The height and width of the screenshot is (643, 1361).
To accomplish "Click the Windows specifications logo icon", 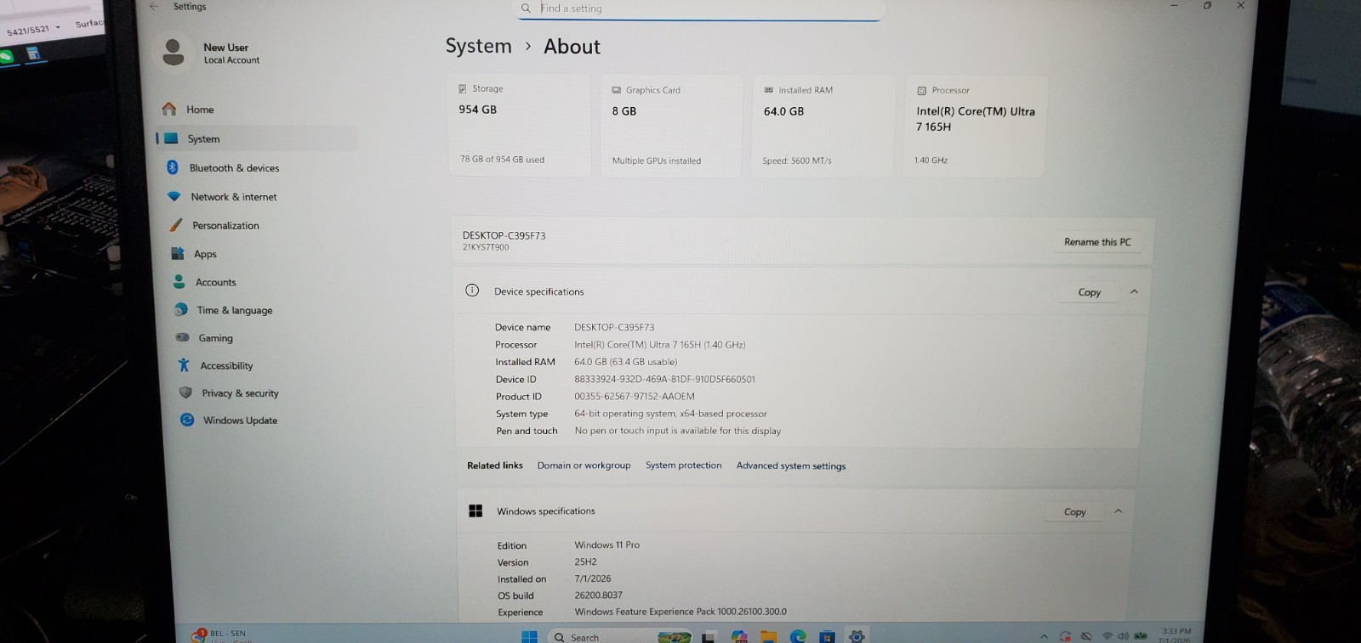I will [475, 510].
